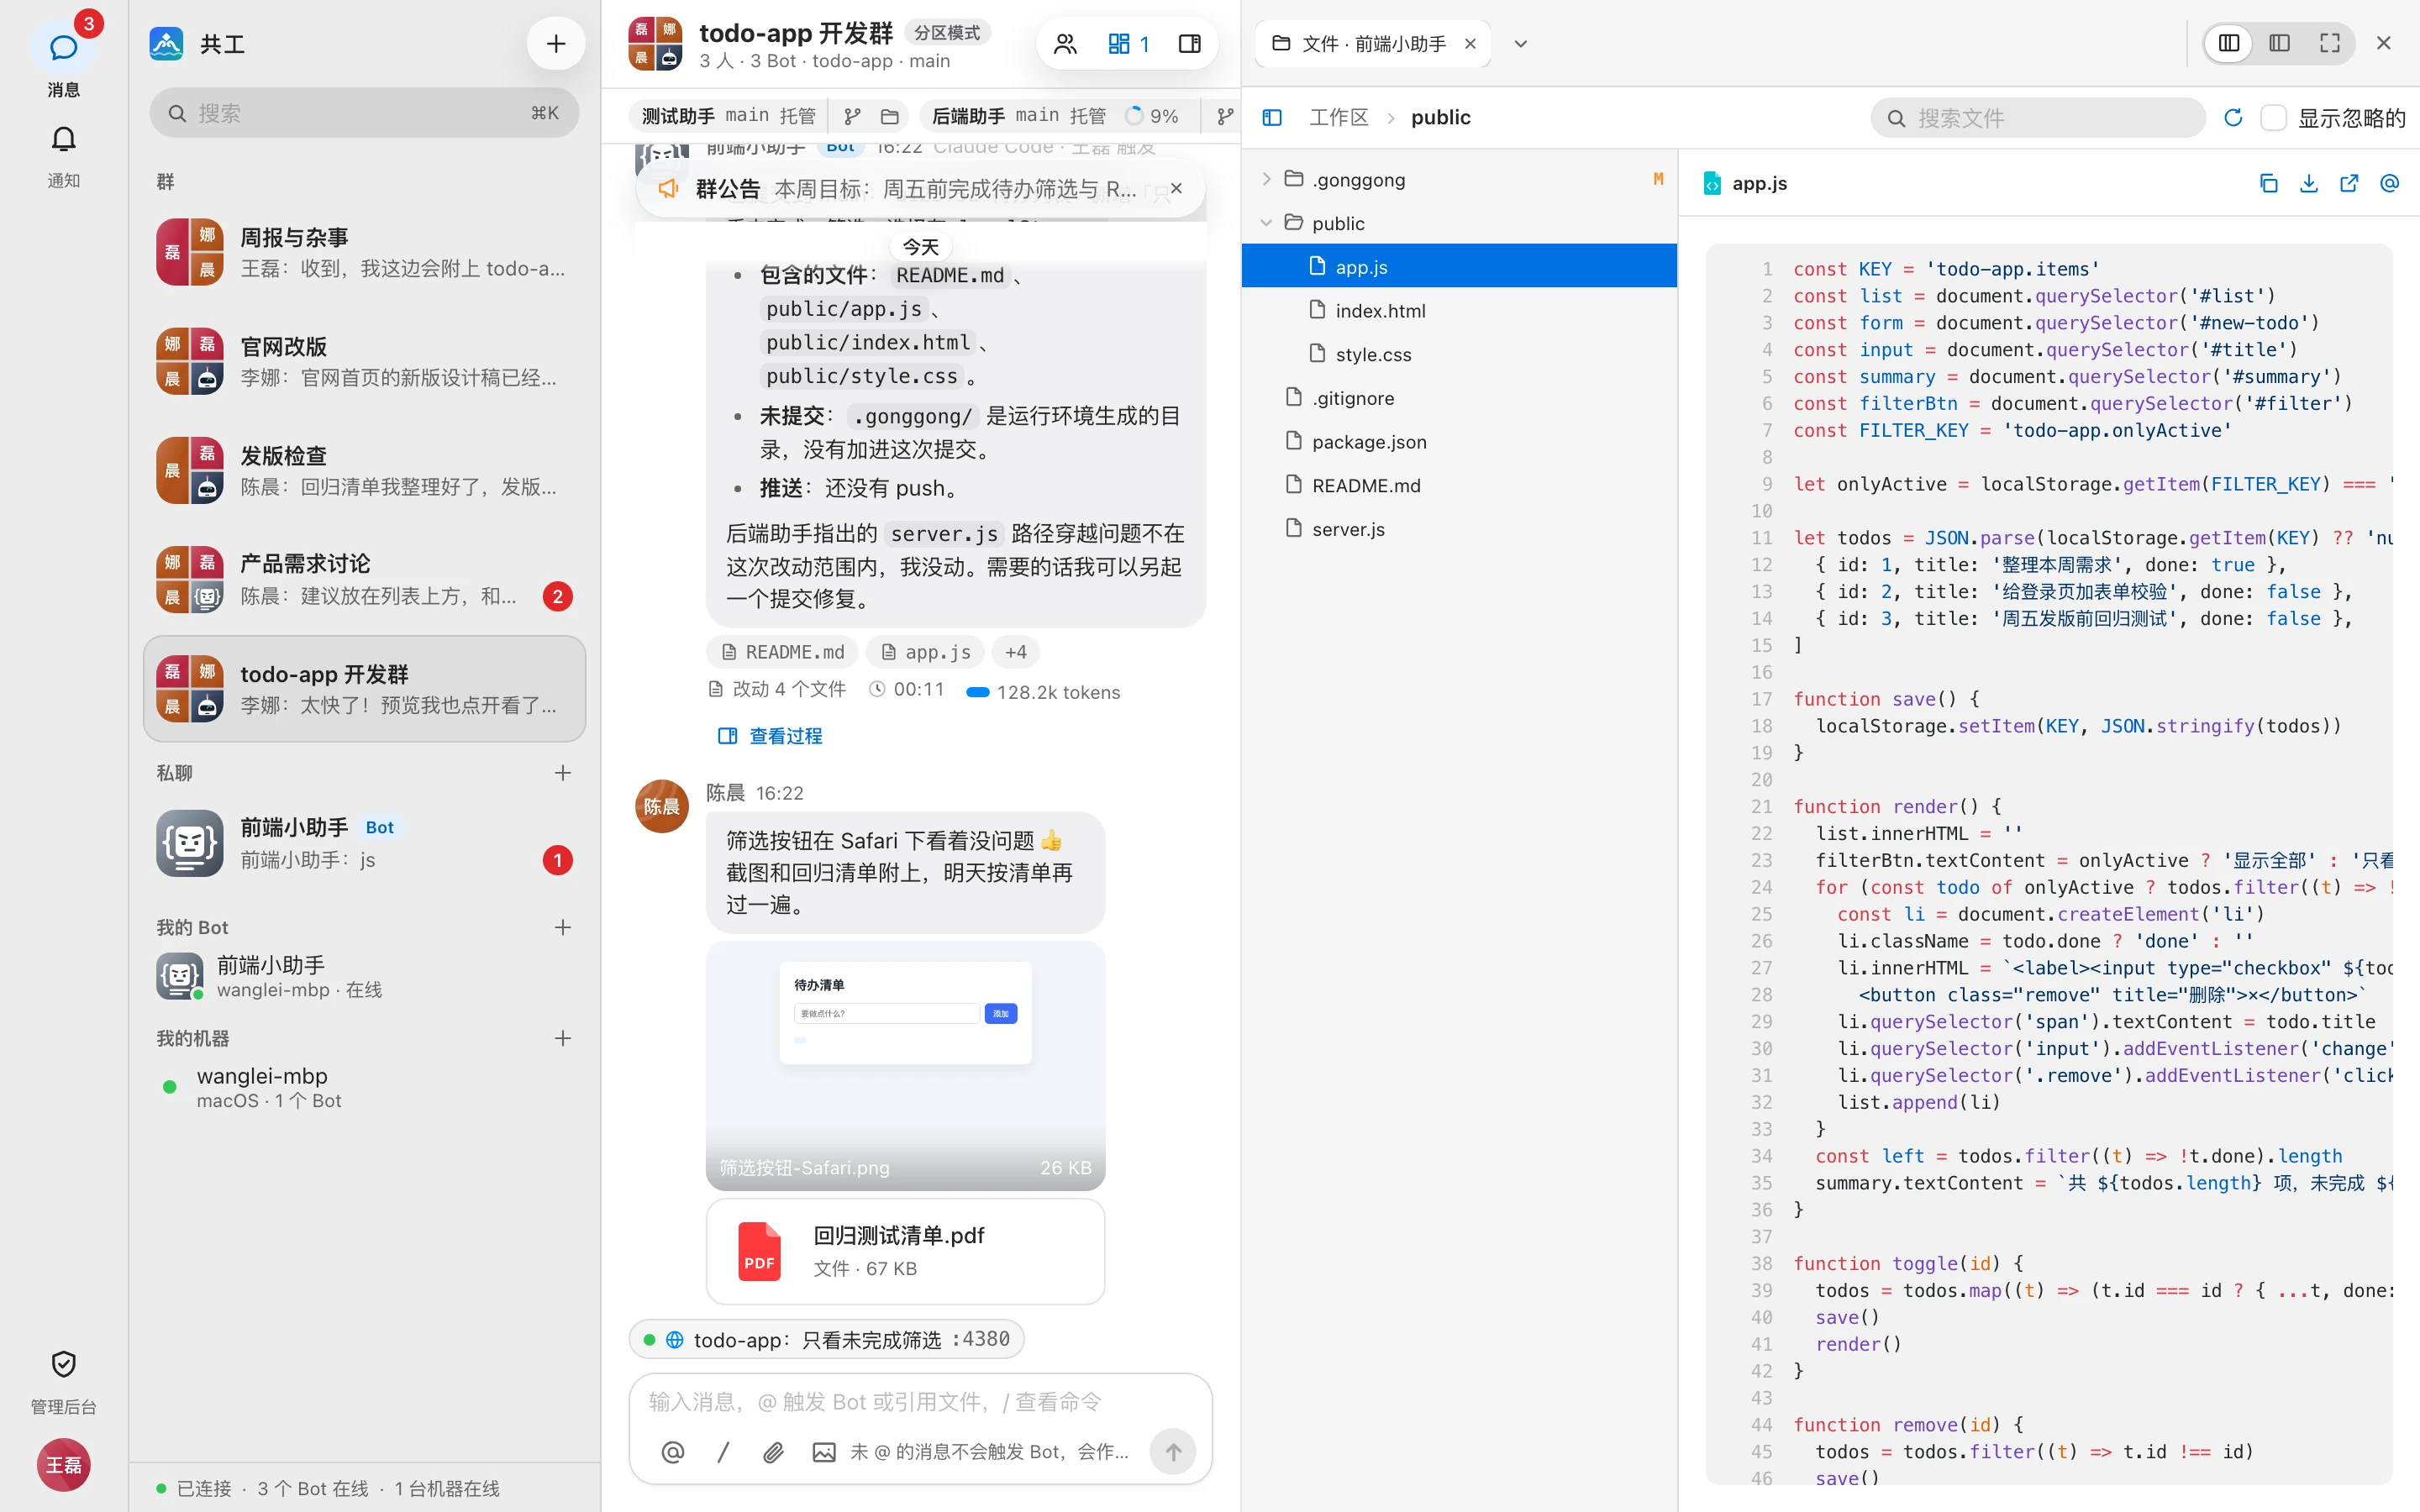The width and height of the screenshot is (2420, 1512).
Task: Select the 测试助手 main 托管 tab
Action: tap(728, 116)
